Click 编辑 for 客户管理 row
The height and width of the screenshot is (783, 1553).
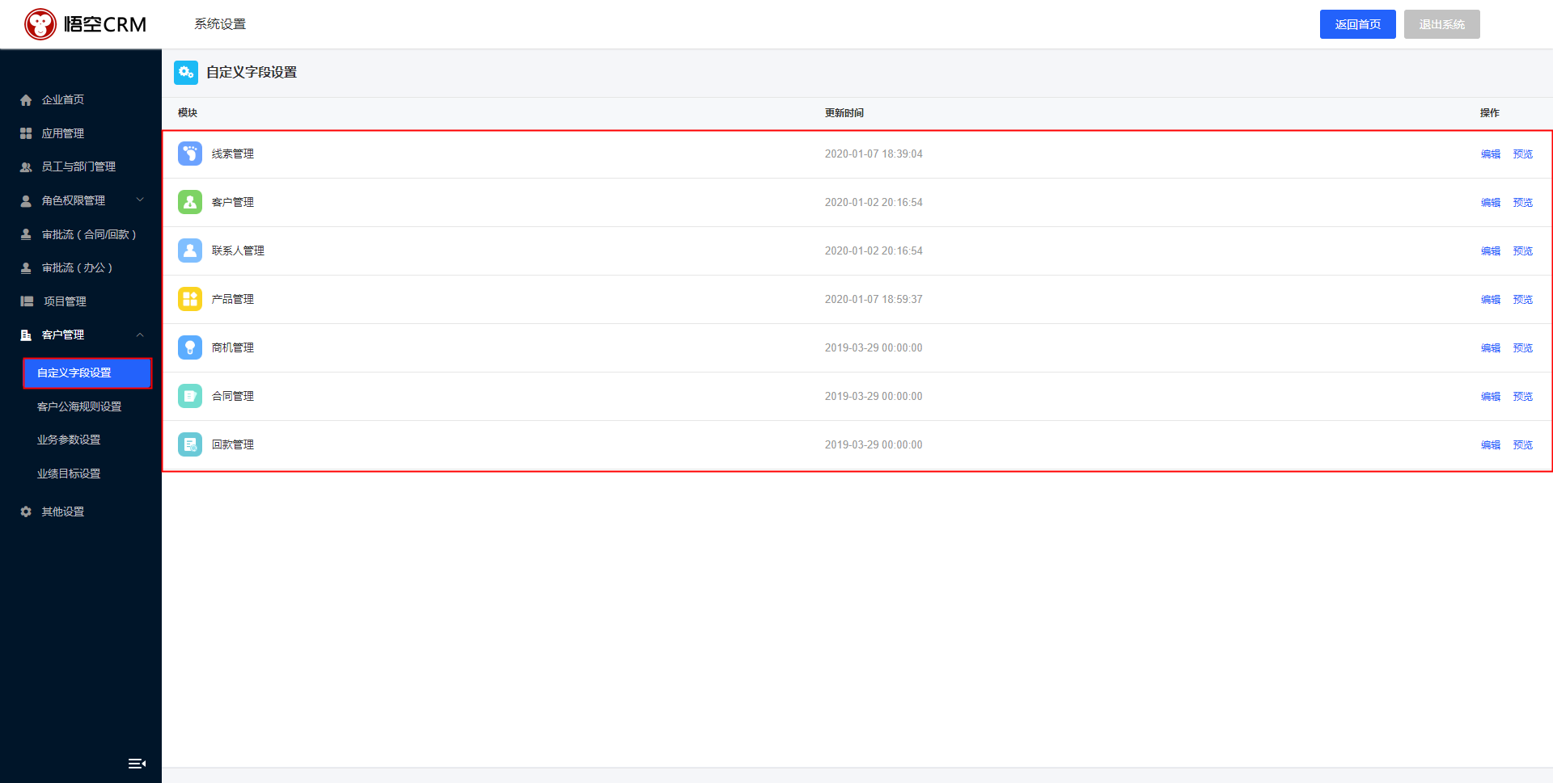[x=1491, y=202]
